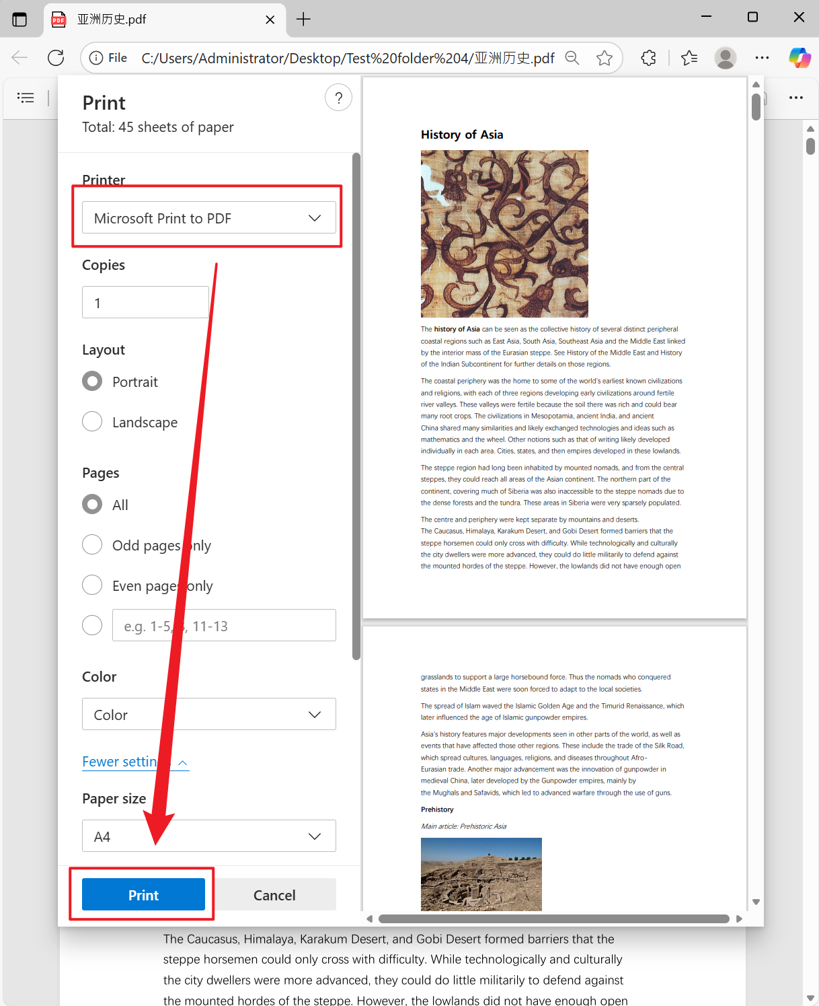Image resolution: width=819 pixels, height=1006 pixels.
Task: Click the History of Asia preview image
Action: pyautogui.click(x=504, y=233)
